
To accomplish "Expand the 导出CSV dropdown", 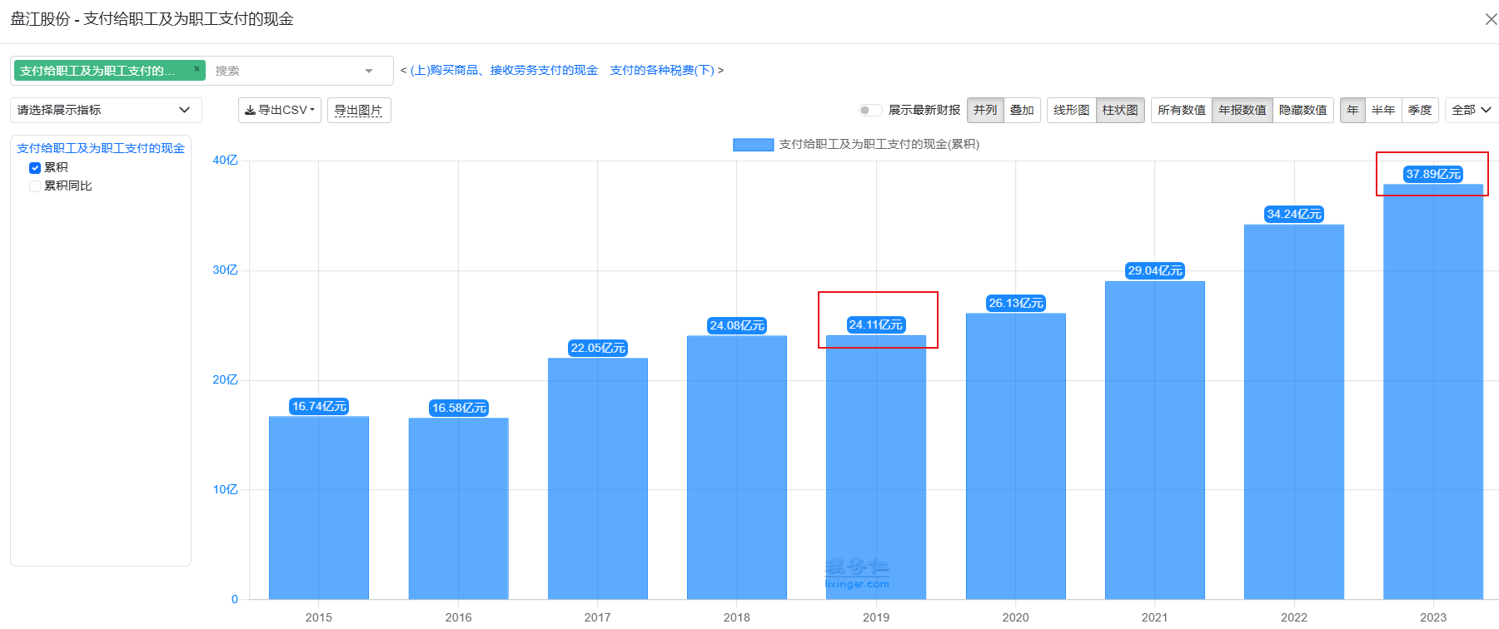I will [280, 111].
